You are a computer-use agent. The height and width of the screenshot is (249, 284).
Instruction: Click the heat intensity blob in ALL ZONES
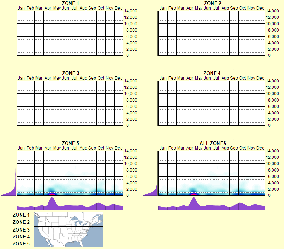tap(194, 192)
